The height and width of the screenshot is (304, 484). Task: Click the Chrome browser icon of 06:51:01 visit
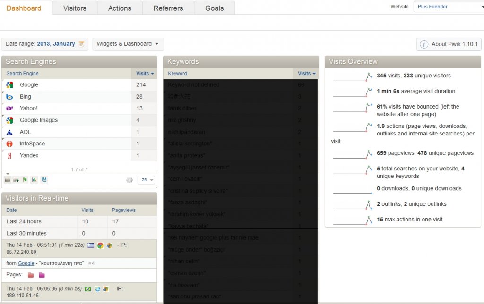[x=100, y=245]
